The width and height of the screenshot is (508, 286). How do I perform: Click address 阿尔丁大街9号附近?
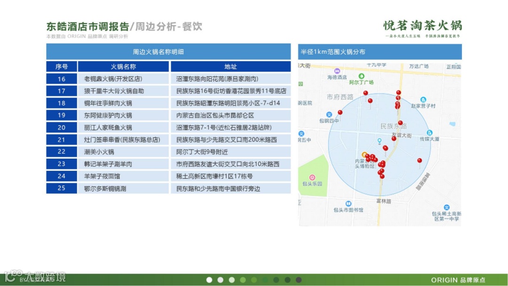(x=230, y=151)
